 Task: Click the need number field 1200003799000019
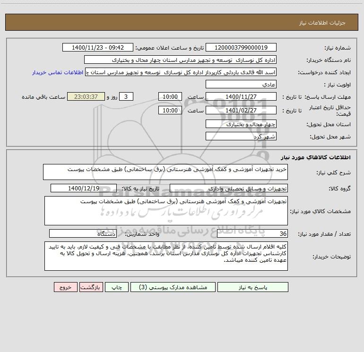pyautogui.click(x=241, y=47)
